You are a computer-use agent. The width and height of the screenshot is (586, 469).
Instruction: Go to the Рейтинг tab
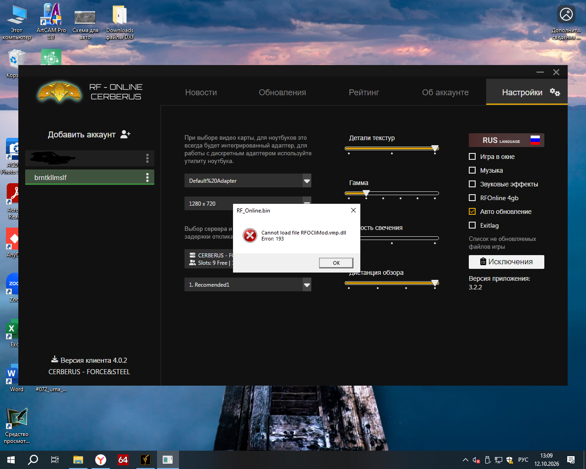364,92
